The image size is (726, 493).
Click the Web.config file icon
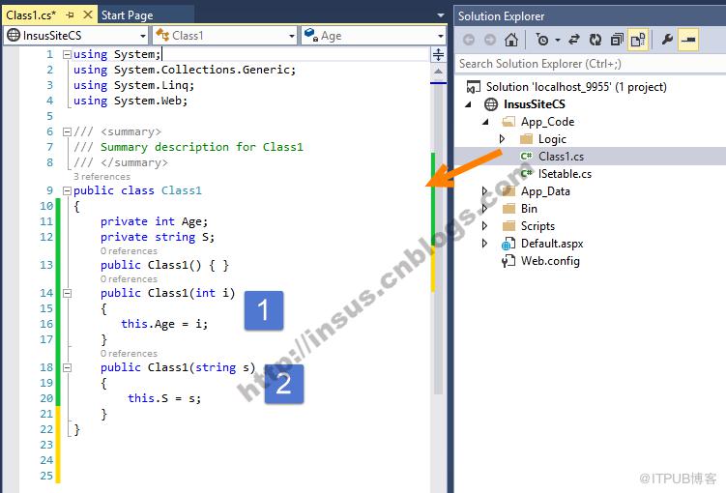pos(508,261)
